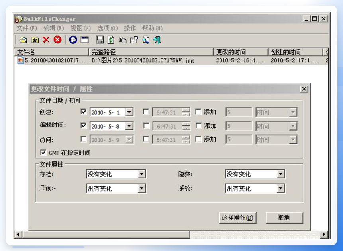The width and height of the screenshot is (343, 251).
Task: Open the 时间 unit dropdown in 创建 row
Action: (x=293, y=112)
